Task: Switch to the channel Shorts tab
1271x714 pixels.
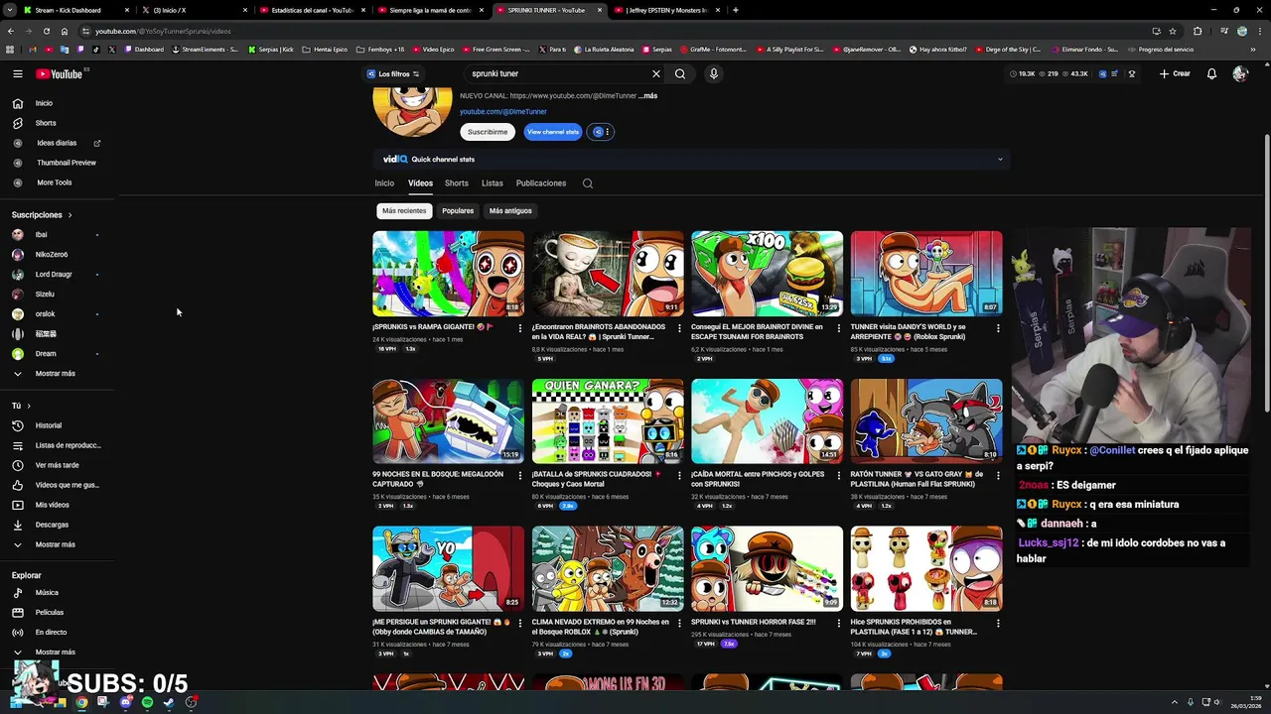Action: tap(457, 183)
